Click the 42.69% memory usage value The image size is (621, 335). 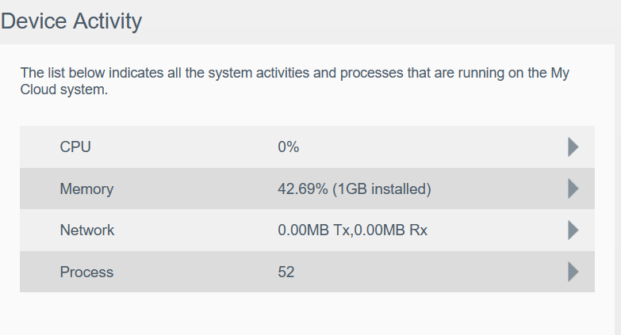(302, 189)
